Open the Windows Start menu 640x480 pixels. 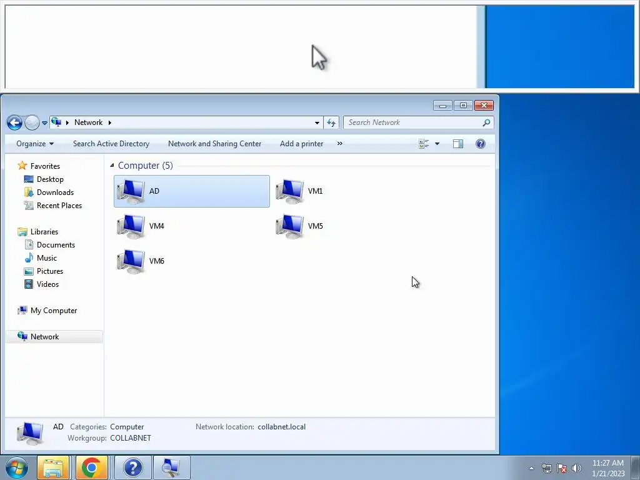(x=17, y=467)
